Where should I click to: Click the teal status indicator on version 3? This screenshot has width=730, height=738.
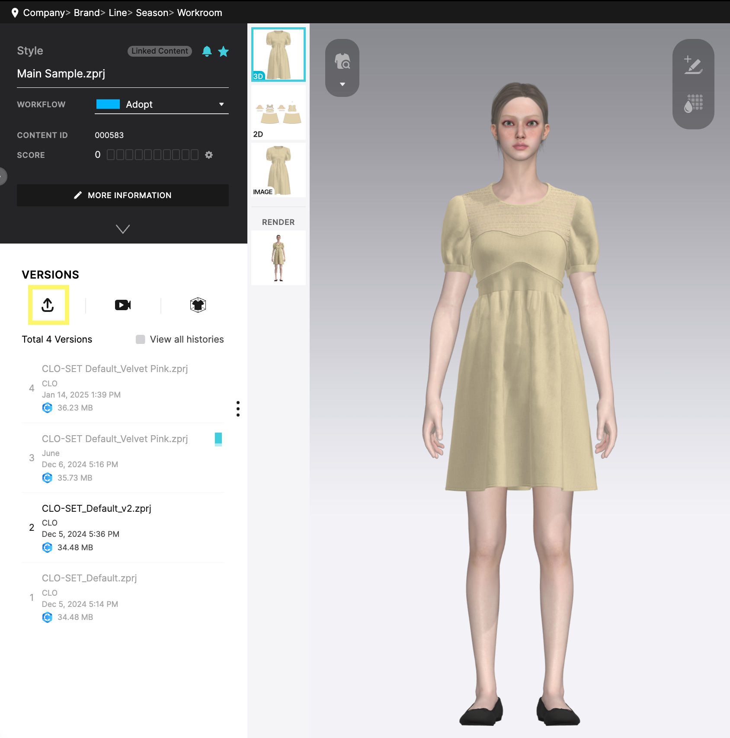[219, 439]
